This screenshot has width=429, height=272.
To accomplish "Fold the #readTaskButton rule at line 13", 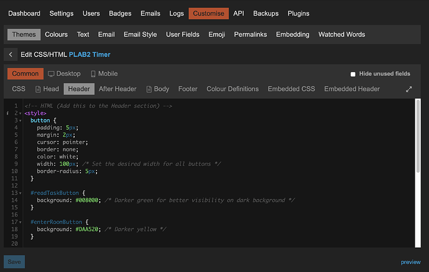I will pos(21,193).
